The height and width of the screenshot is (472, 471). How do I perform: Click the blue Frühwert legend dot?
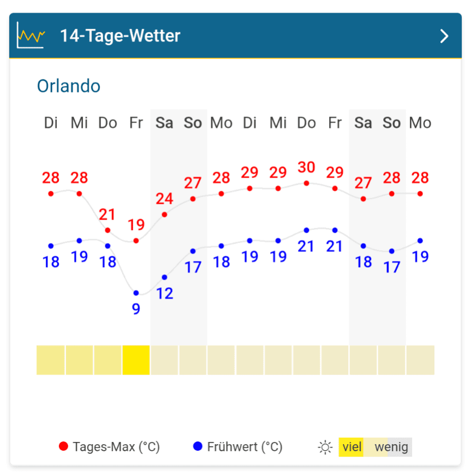[x=198, y=447]
